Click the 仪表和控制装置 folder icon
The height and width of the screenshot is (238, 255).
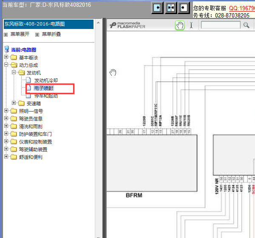tap(14, 141)
